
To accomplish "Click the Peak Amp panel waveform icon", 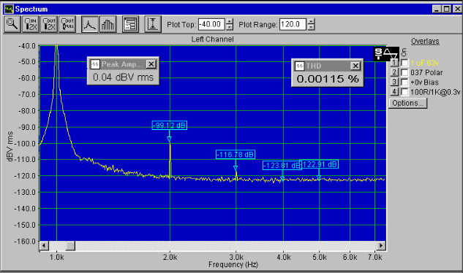I will click(x=95, y=64).
